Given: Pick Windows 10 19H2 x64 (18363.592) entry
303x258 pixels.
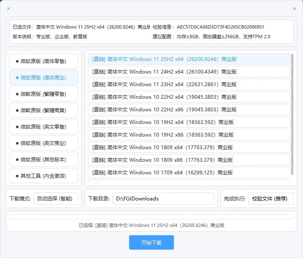Looking at the screenshot, I should point(189,122).
